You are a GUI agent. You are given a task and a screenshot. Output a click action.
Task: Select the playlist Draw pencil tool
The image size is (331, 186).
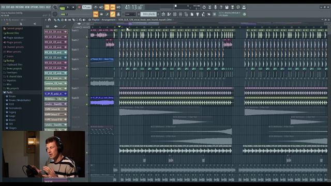pyautogui.click(x=55, y=20)
